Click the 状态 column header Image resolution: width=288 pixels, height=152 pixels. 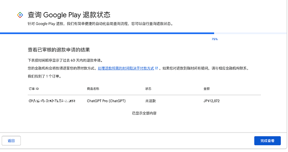(148, 89)
